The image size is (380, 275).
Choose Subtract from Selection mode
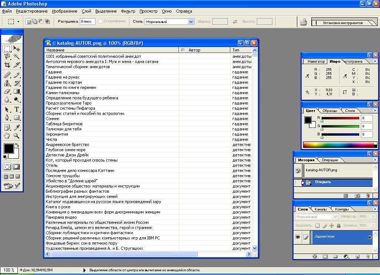tap(41, 21)
